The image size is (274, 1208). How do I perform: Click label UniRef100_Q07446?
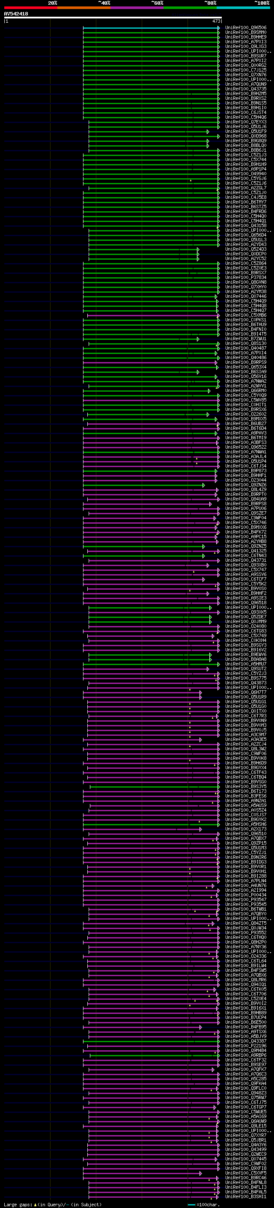click(246, 297)
